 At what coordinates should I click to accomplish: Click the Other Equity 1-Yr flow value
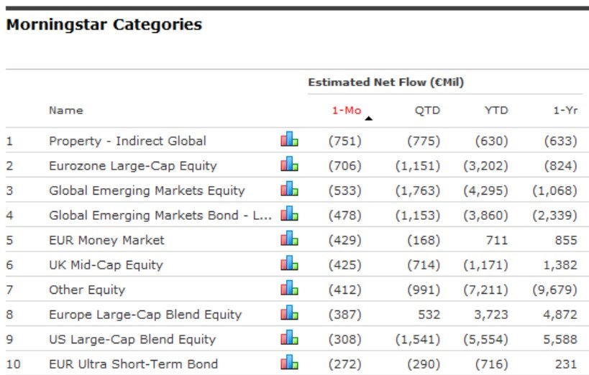560,290
